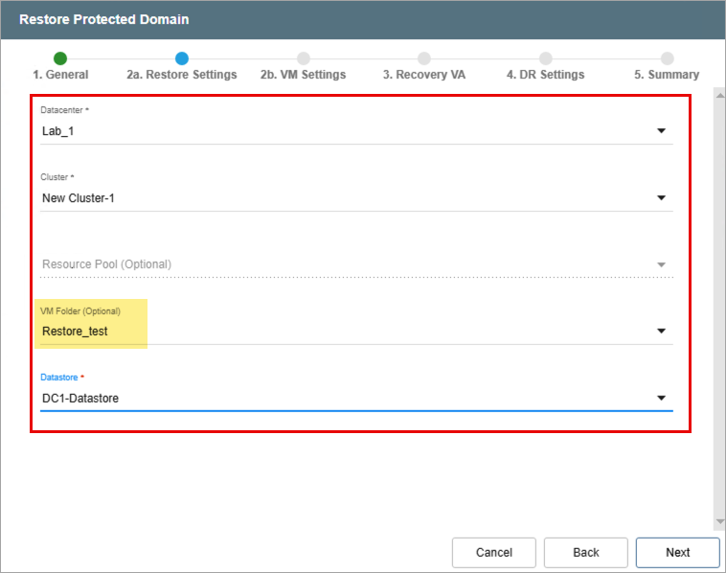Screen dimensions: 726x573
Task: Go to the previous step with Back
Action: tap(585, 552)
